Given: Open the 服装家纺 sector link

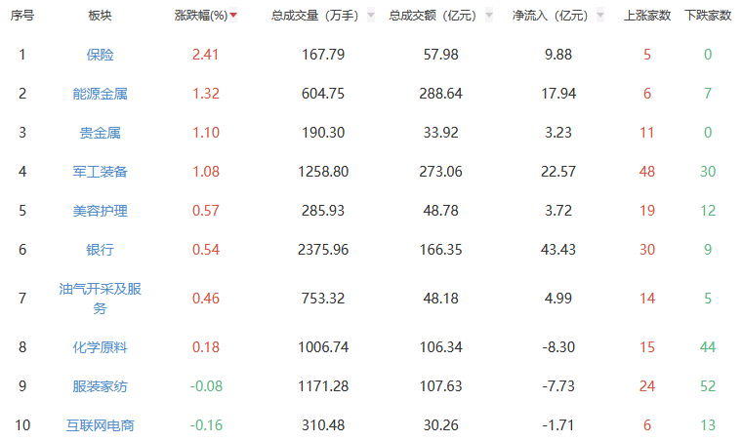Looking at the screenshot, I should (100, 386).
